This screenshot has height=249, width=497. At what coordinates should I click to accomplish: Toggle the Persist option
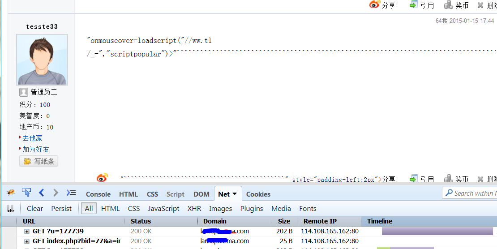[61, 208]
